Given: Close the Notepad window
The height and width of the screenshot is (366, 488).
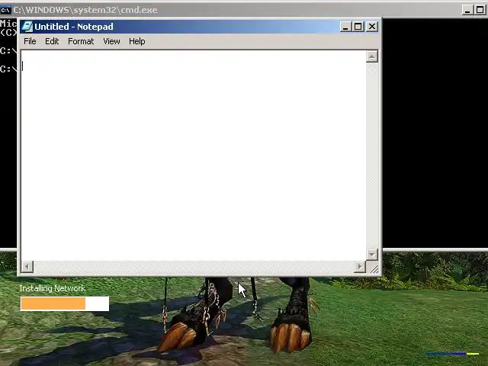Looking at the screenshot, I should coord(372,27).
